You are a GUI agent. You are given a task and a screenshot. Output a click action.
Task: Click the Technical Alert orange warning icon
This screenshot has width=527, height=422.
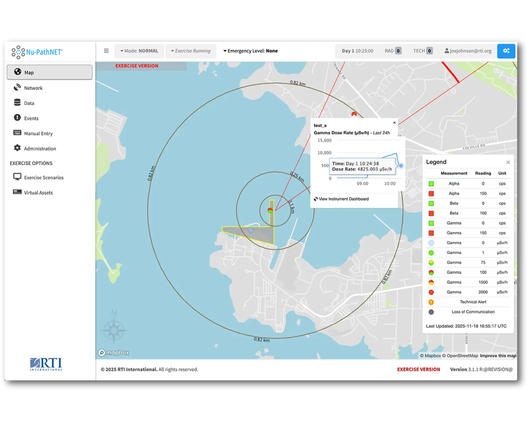coord(431,302)
